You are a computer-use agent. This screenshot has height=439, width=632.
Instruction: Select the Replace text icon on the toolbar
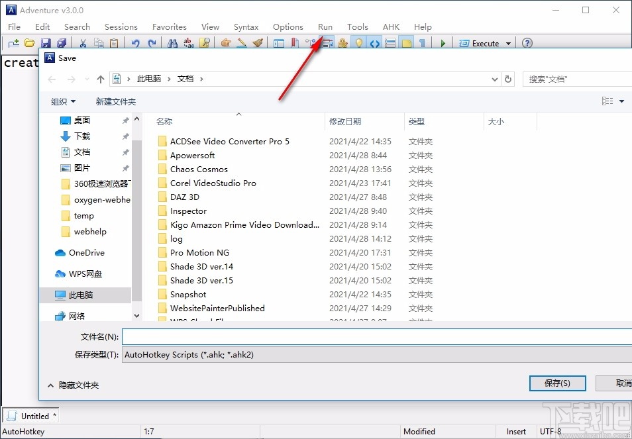click(x=189, y=42)
